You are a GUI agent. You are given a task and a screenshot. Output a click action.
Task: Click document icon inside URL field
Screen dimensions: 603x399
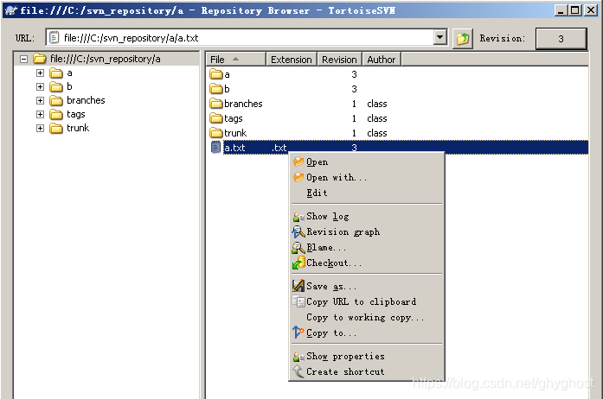point(55,38)
